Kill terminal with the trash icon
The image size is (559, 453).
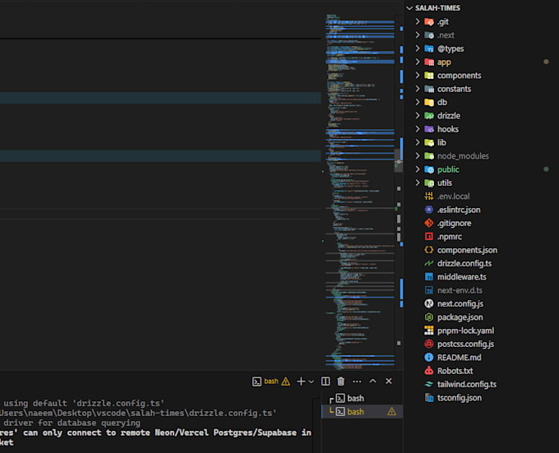pyautogui.click(x=340, y=381)
